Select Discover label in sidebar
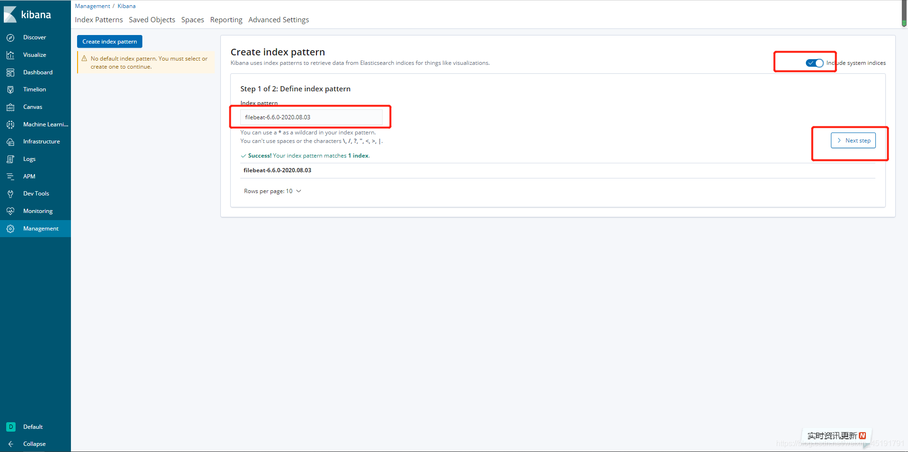The width and height of the screenshot is (908, 452). coord(35,37)
